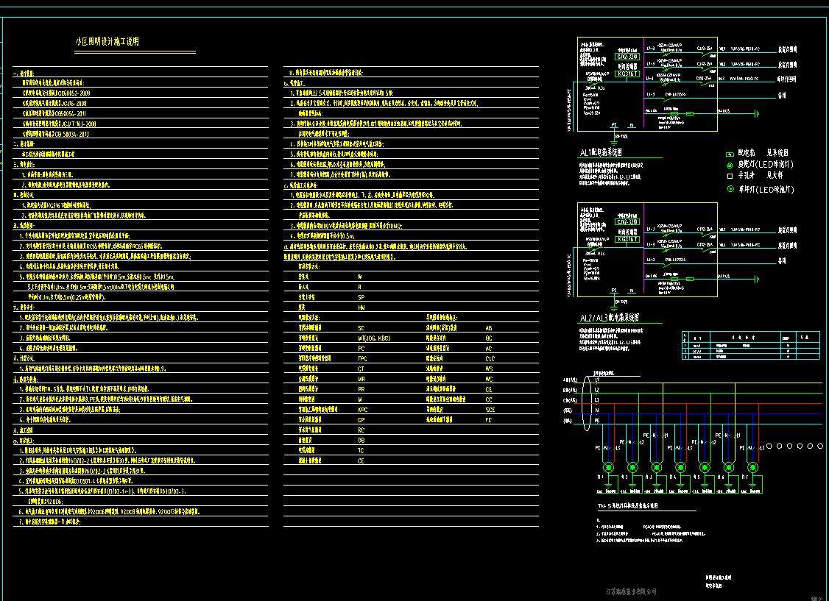Viewport: 829px width, 601px height.
Task: Click the ground symbol at AL1 surge protector output
Action: click(x=757, y=113)
